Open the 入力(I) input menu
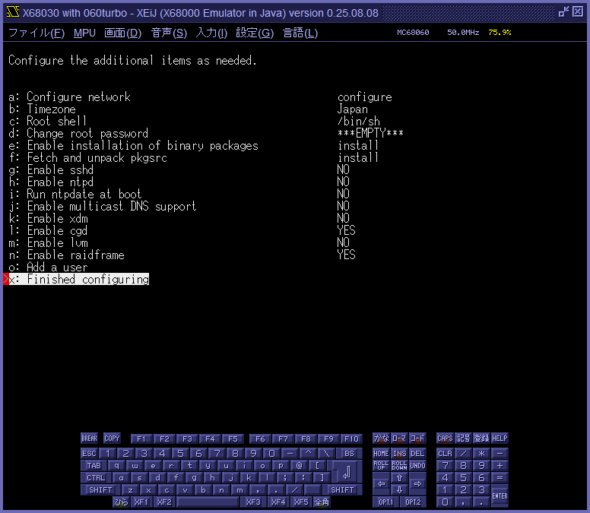Viewport: 590px width, 513px height. 211,33
